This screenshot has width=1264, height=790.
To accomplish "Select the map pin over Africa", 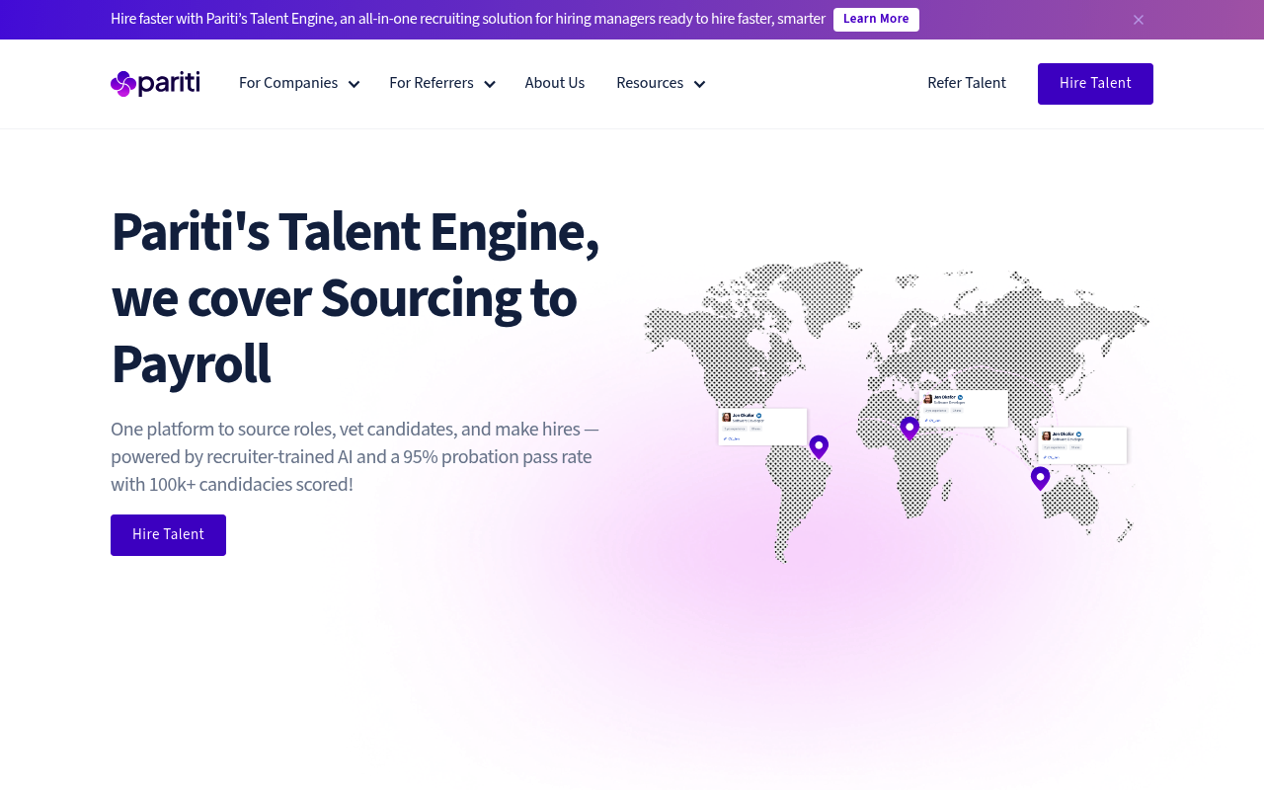I will 909,429.
